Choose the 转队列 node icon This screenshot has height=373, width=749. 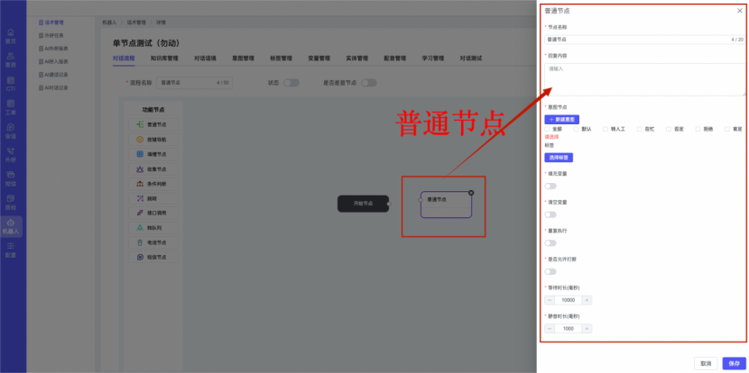point(140,228)
